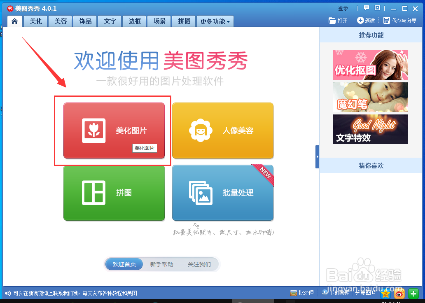
Task: Open the green 拼图 tile
Action: tap(114, 193)
